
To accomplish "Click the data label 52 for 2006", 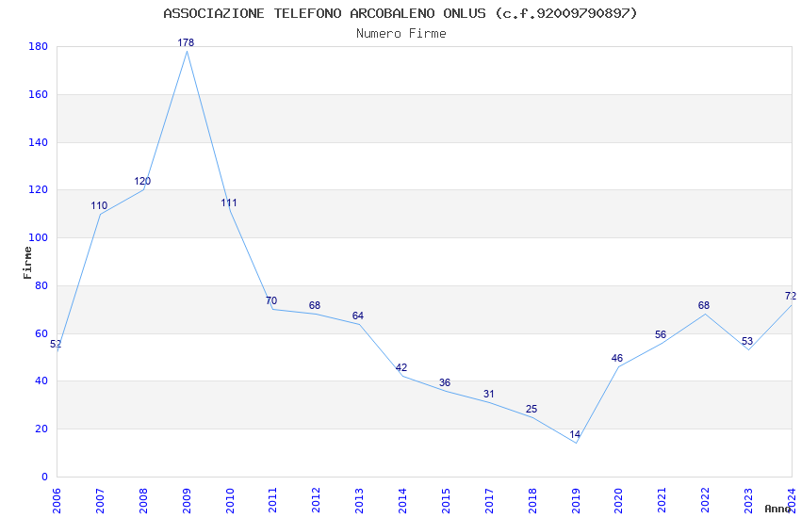I will [56, 345].
